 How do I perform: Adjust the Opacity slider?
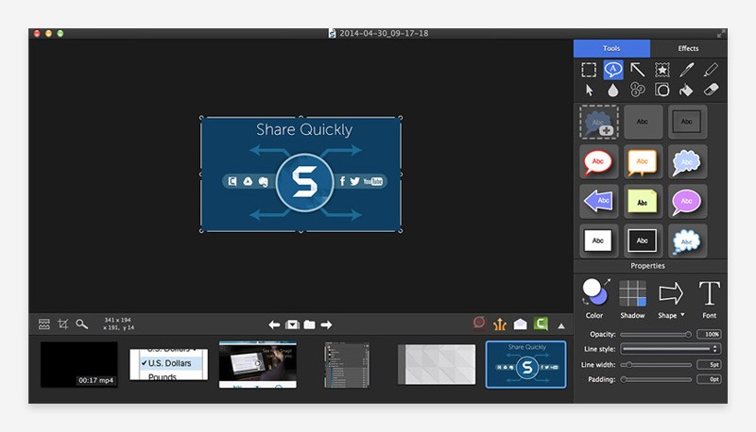click(657, 334)
